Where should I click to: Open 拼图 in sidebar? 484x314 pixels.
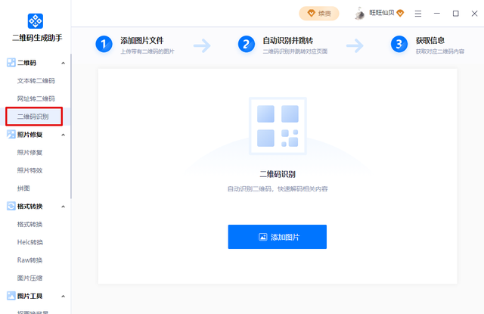(23, 188)
